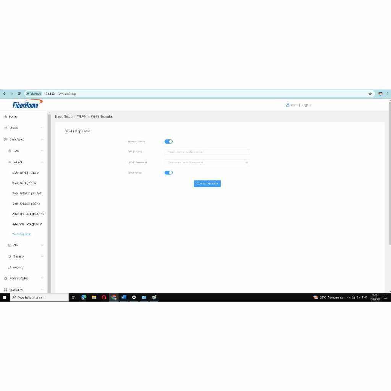Screen dimensions: 391x391
Task: Turn off the Synchronize toggle
Action: coord(168,173)
